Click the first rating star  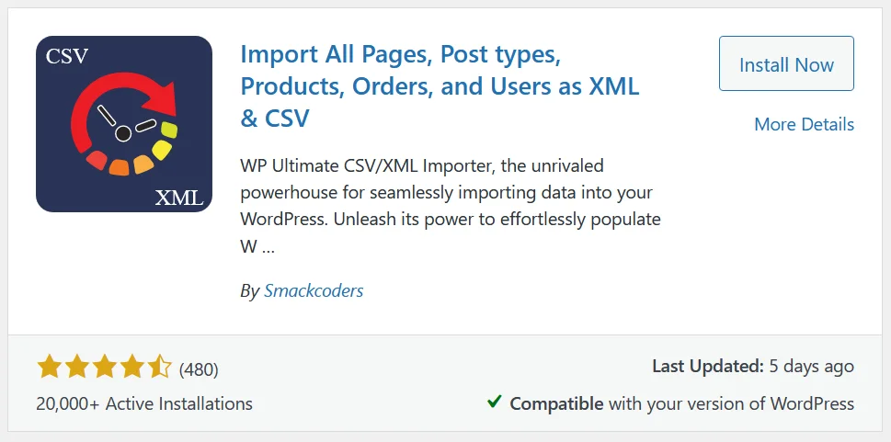49,368
